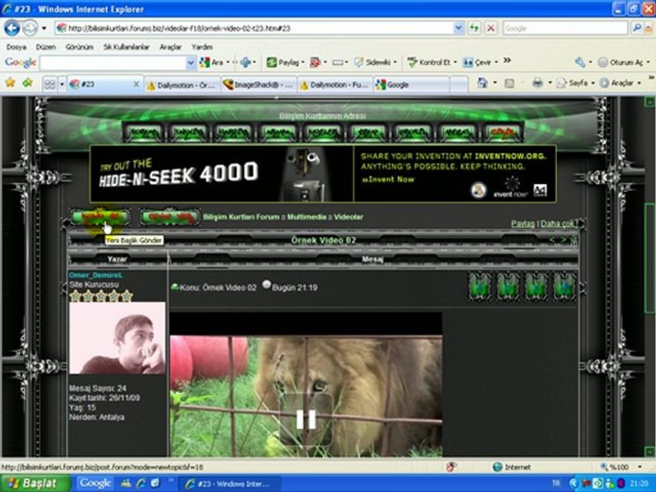
Task: Open the tab list dropdown arrow
Action: tap(62, 84)
